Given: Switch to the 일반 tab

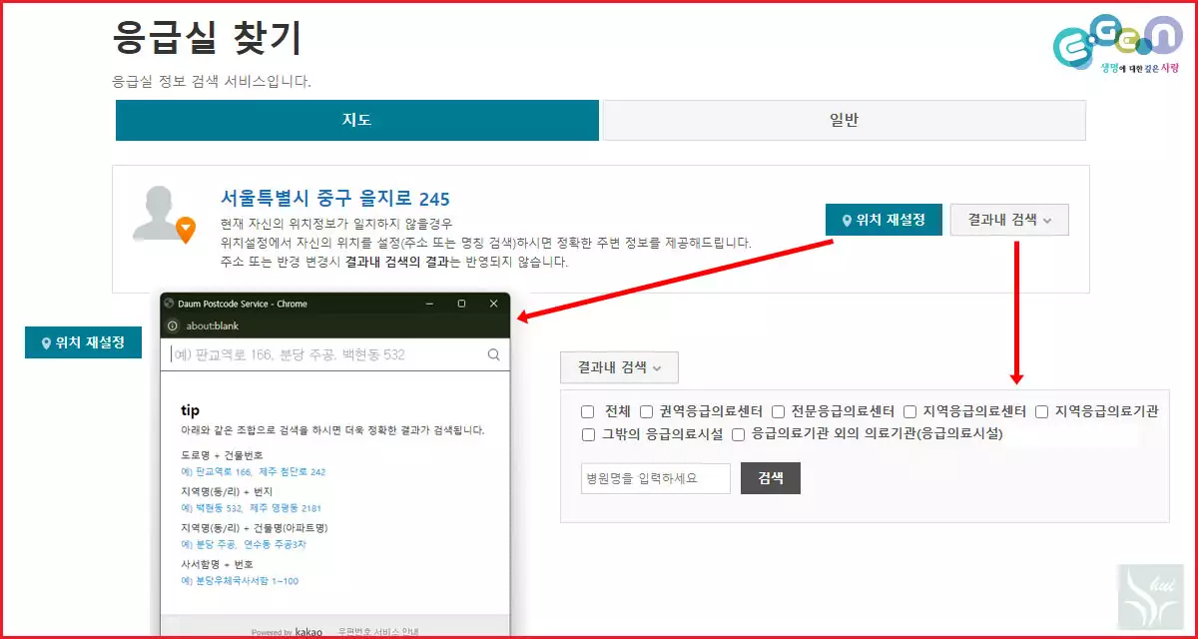Looking at the screenshot, I should point(844,120).
